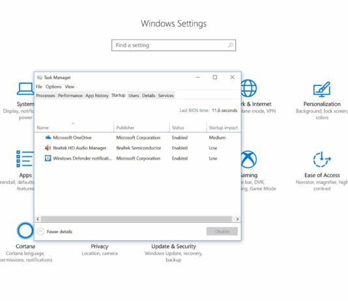Image resolution: width=348 pixels, height=301 pixels.
Task: Open the File menu in Task Manager
Action: point(39,87)
